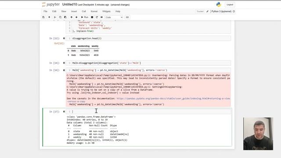281x158 pixels.
Task: Restart kernel and run all fast-forward icon
Action: coord(101,17)
